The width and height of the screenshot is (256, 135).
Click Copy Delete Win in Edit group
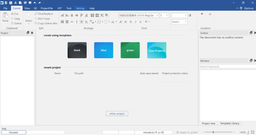46,23
